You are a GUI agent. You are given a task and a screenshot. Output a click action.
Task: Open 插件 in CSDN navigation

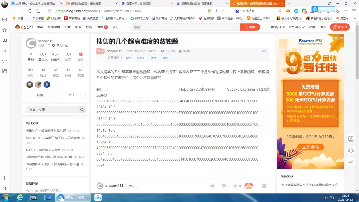tap(100, 27)
